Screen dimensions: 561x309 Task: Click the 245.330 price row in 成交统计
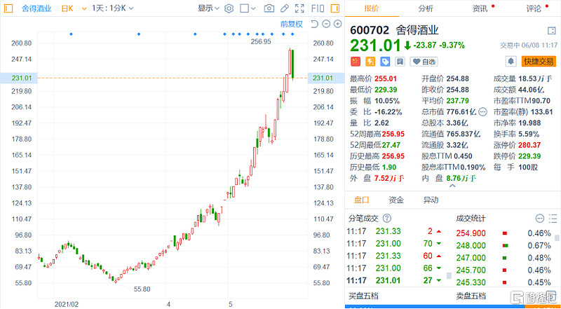[x=503, y=282]
